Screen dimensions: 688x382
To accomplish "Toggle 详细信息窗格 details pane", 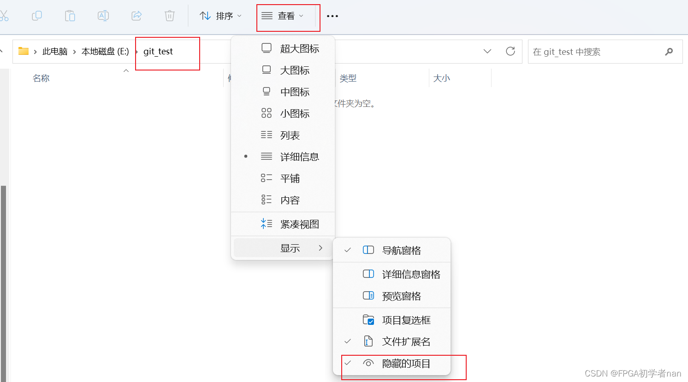I will click(x=391, y=274).
